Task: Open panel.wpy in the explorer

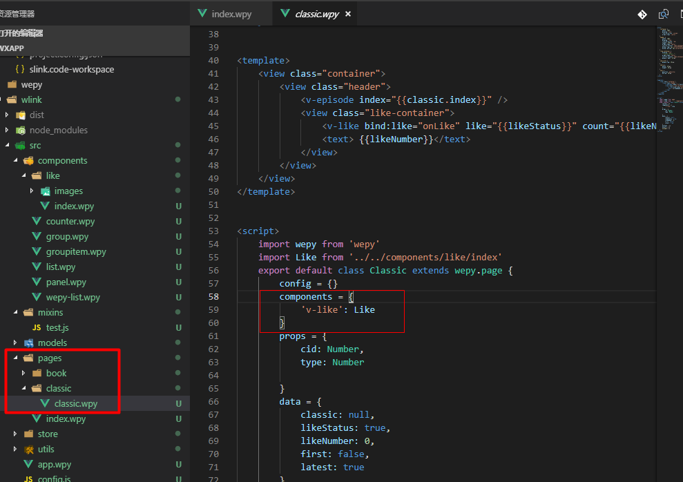Action: [x=66, y=282]
